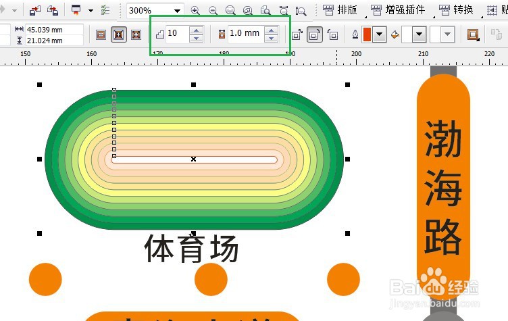Click the 渤海路 orange station label
Image resolution: width=508 pixels, height=321 pixels.
[x=443, y=188]
